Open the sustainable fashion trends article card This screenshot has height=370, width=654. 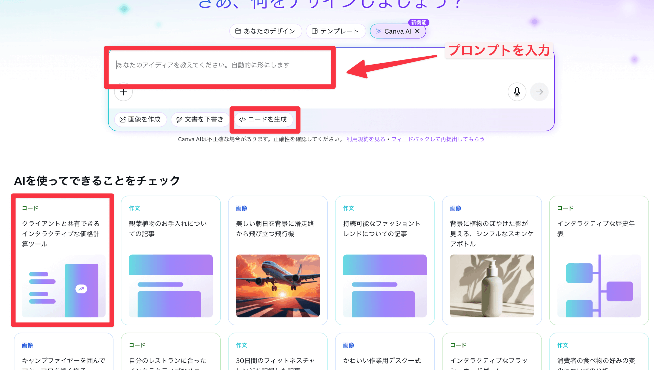pos(384,260)
